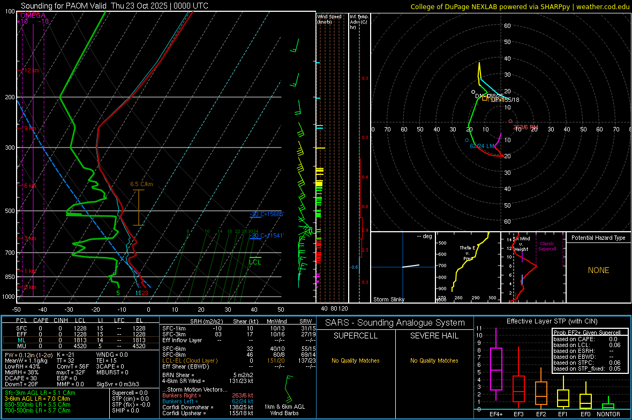Screen dimensions: 632x420
Task: Click the '-20 C=11541'' level label
Action: point(267,235)
